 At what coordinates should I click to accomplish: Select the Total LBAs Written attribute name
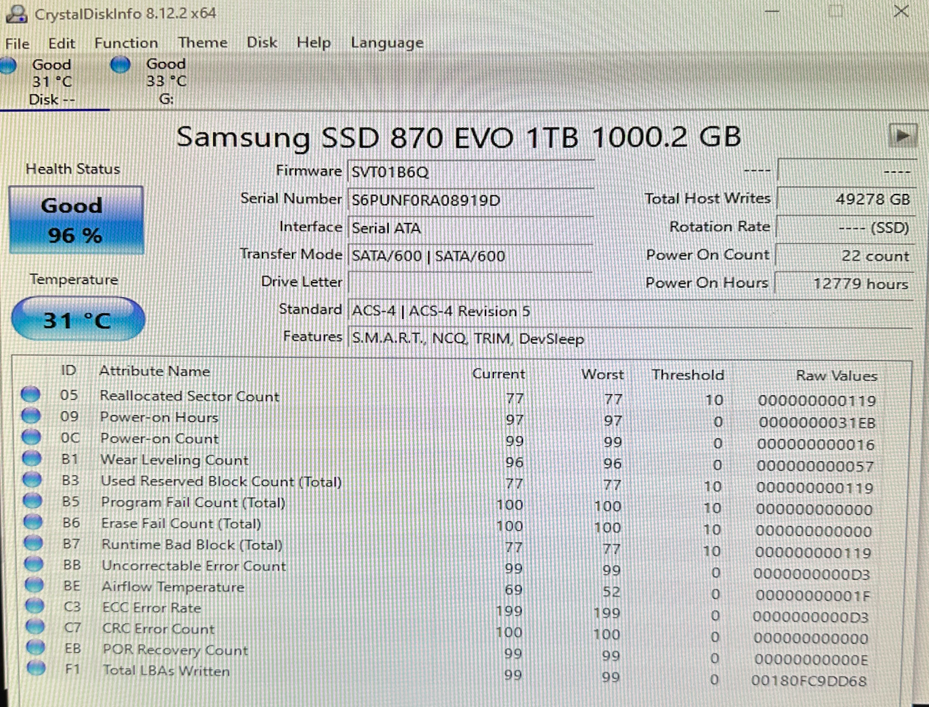(x=166, y=671)
